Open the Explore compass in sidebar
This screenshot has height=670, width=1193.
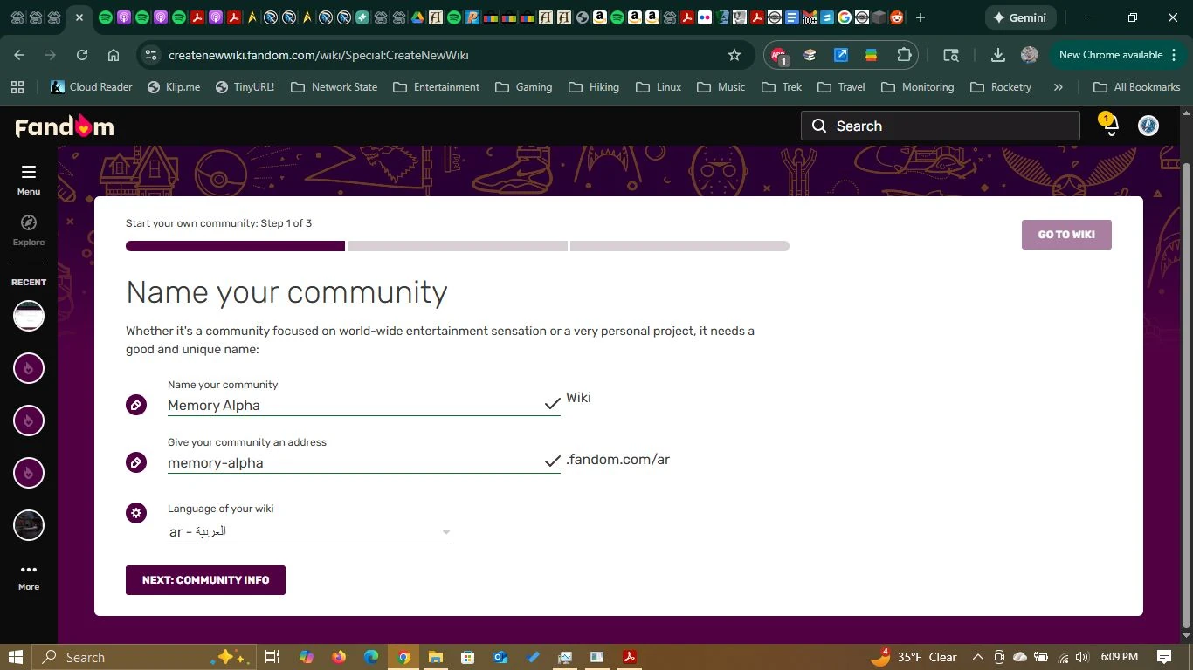[x=29, y=230]
